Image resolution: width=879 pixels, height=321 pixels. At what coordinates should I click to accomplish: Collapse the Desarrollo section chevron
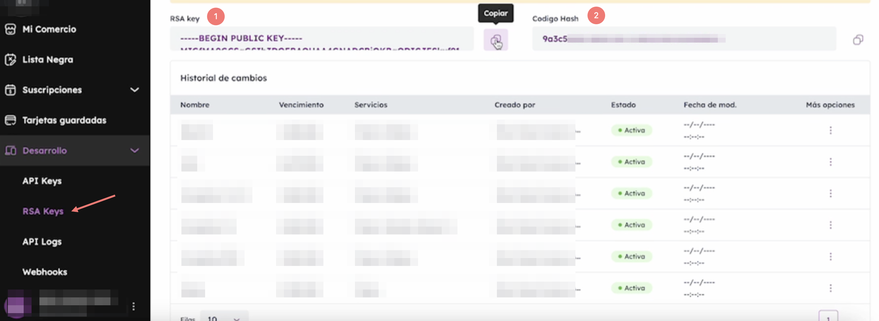[135, 150]
